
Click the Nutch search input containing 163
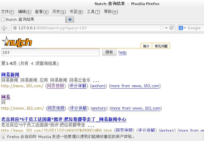pyautogui.click(x=51, y=52)
